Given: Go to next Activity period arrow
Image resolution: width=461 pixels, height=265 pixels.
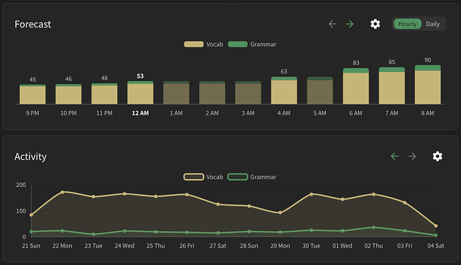Looking at the screenshot, I should (412, 156).
